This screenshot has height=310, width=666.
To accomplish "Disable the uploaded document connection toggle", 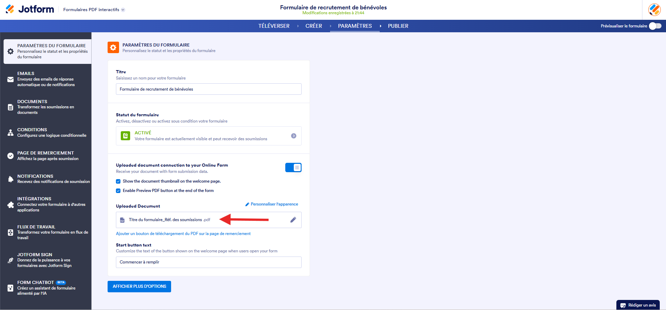I will [x=293, y=168].
